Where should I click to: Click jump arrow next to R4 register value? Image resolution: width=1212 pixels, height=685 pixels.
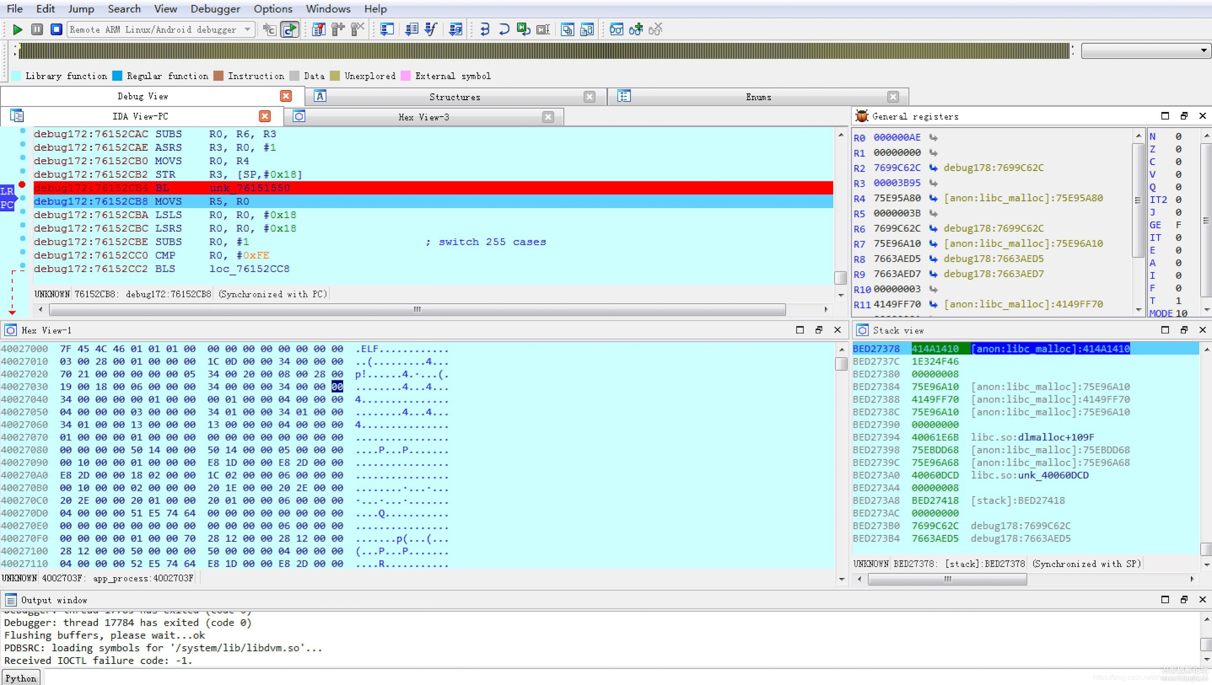933,198
